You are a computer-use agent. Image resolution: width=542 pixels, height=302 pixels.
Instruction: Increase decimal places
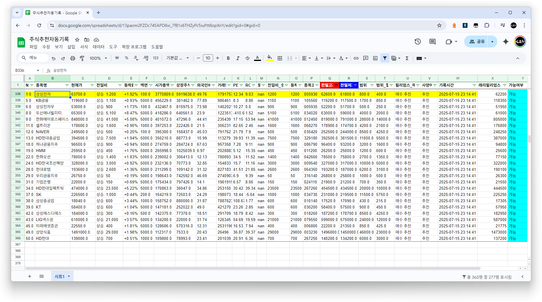click(146, 58)
